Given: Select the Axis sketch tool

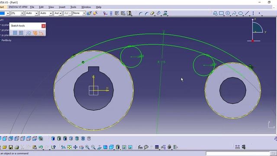Looking at the screenshot, I should click(253, 13).
